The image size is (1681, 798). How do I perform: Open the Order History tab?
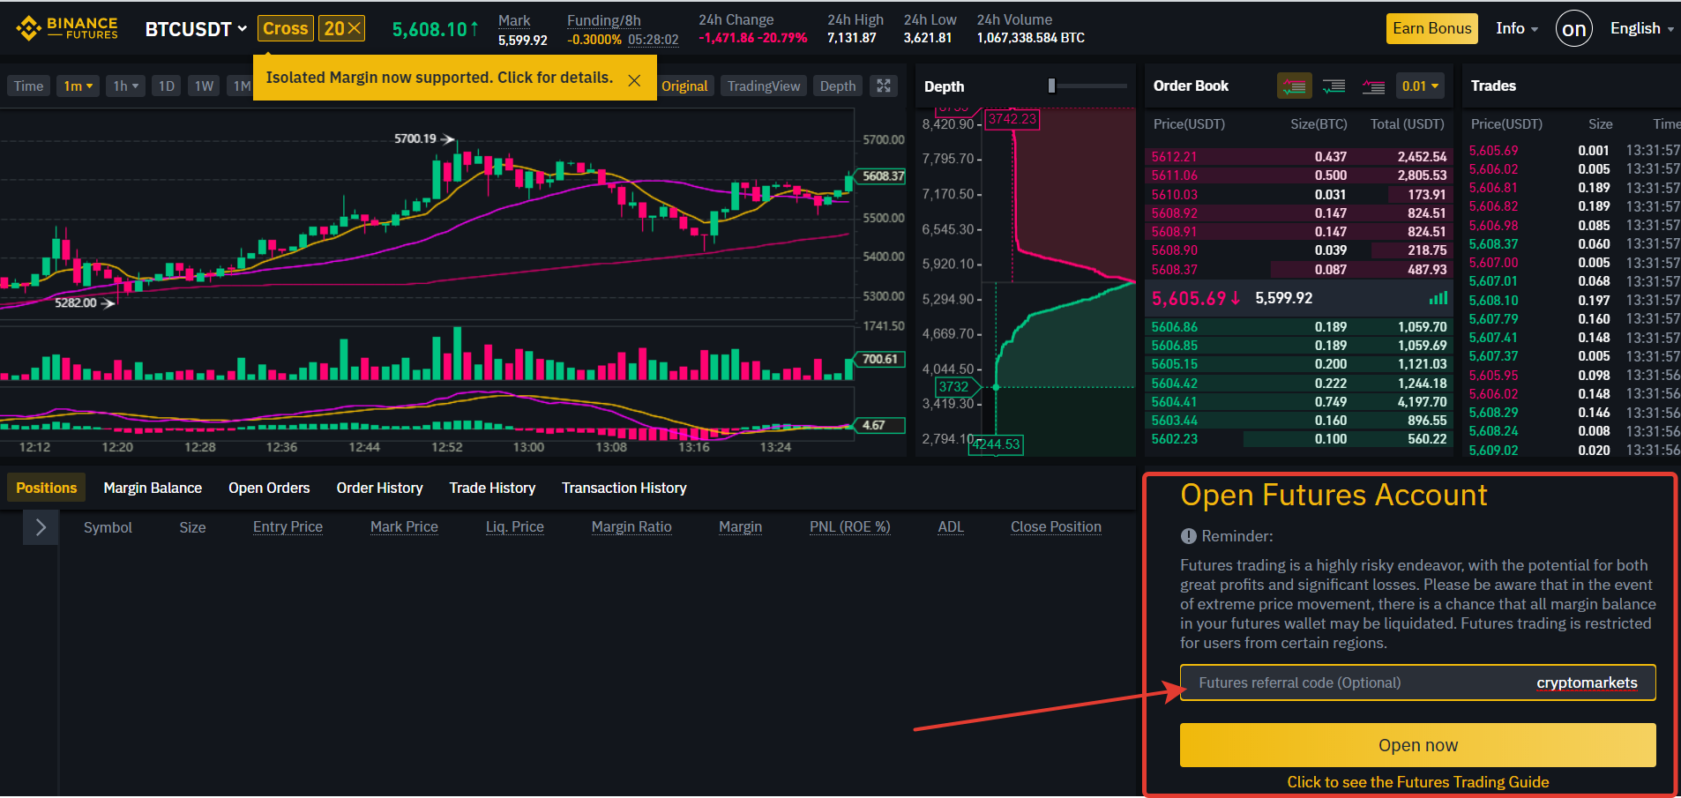pyautogui.click(x=379, y=488)
